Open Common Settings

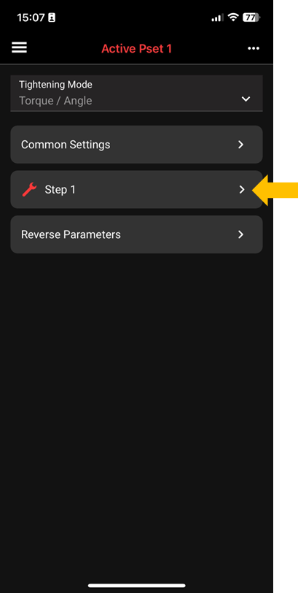[x=136, y=145]
